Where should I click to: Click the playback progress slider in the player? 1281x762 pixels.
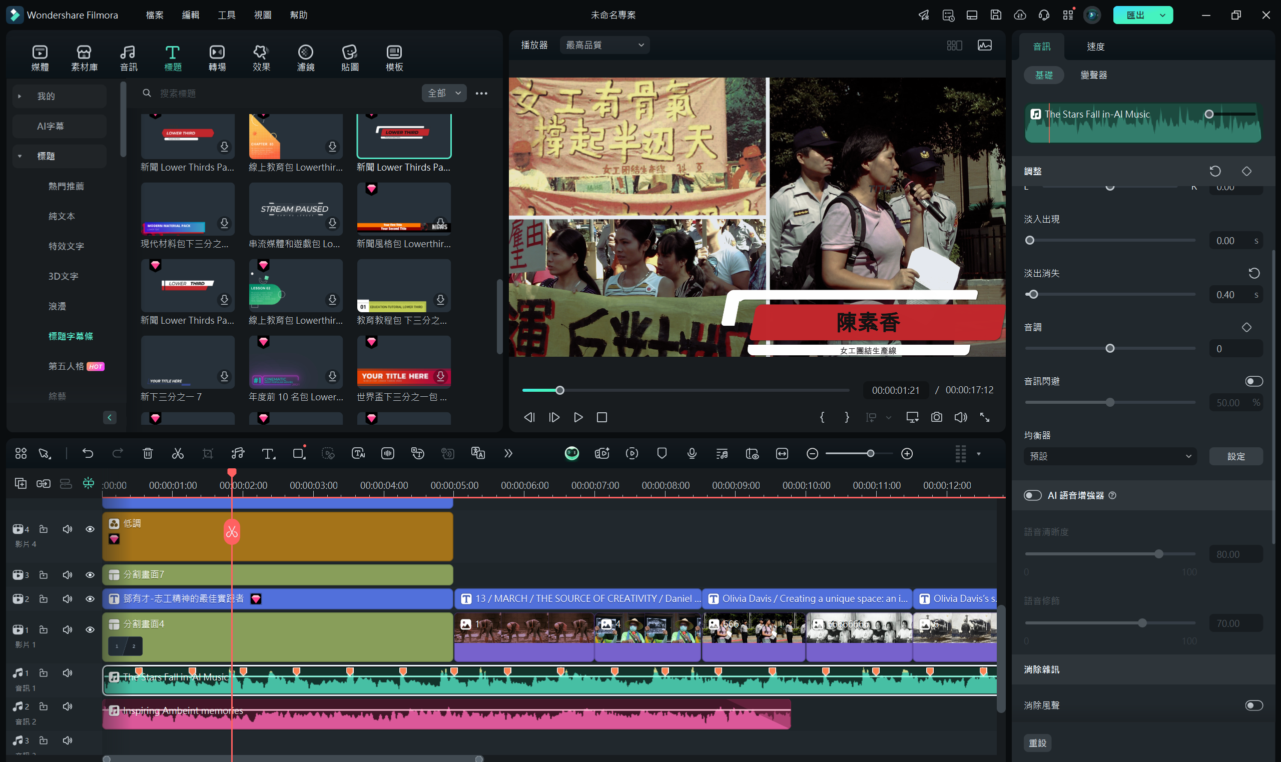[x=686, y=390]
